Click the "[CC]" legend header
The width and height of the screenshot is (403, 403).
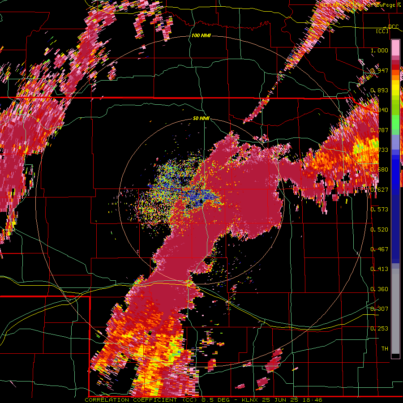[x=382, y=31]
